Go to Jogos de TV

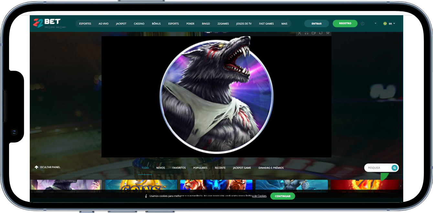(x=244, y=24)
